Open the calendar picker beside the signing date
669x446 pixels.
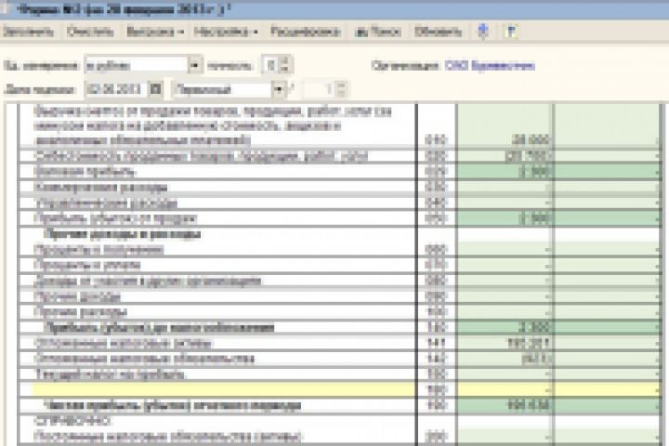156,89
